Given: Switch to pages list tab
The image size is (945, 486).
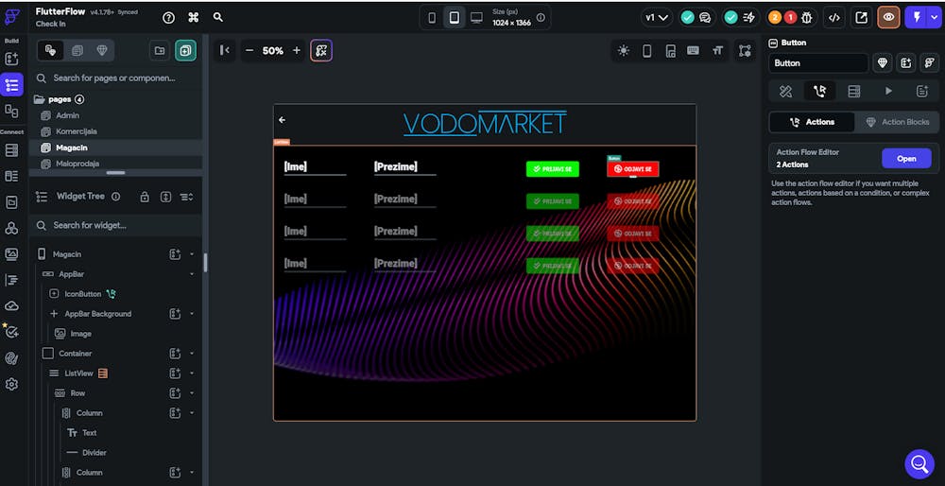Looking at the screenshot, I should tap(51, 51).
